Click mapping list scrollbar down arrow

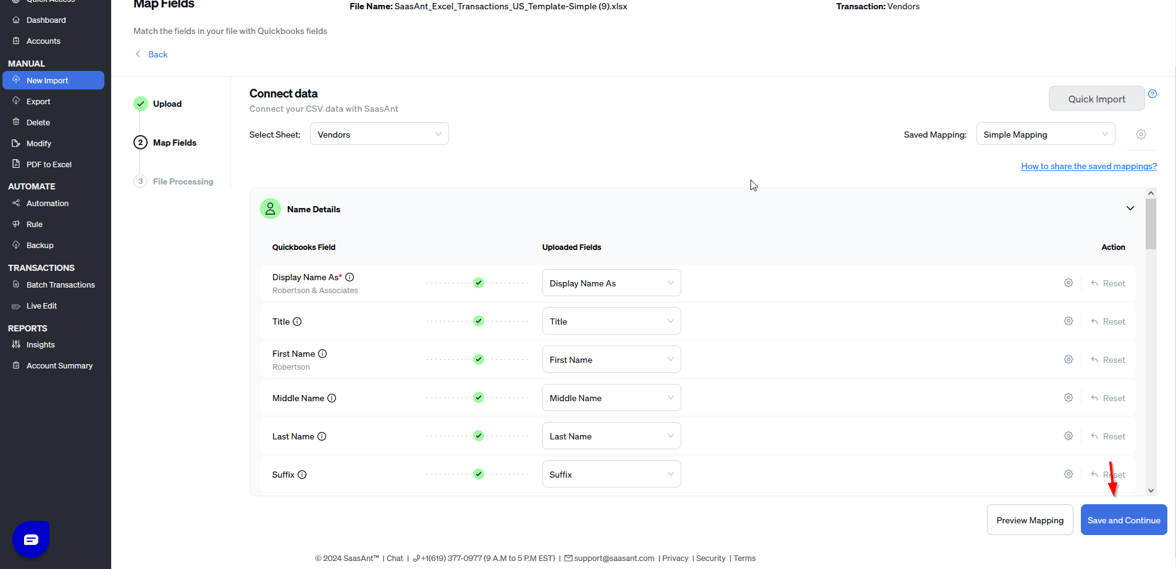1151,491
